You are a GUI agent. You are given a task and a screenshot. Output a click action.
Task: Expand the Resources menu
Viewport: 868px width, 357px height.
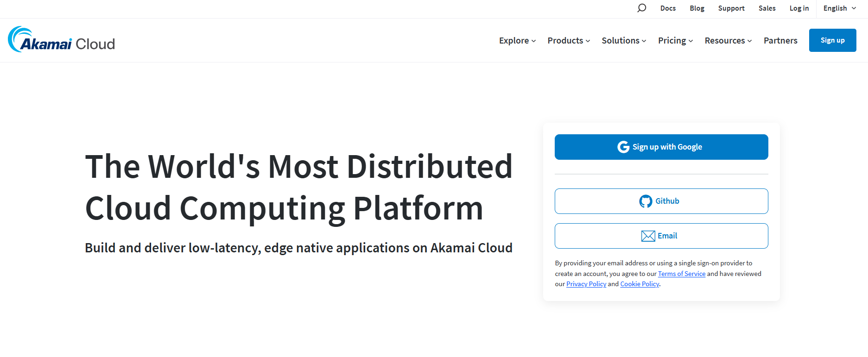[x=728, y=41]
